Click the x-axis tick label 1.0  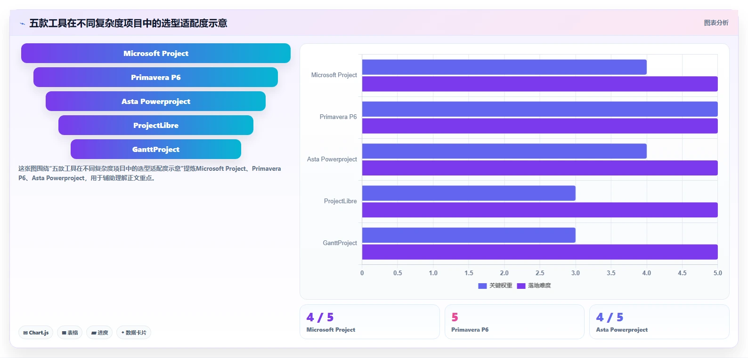tap(433, 273)
